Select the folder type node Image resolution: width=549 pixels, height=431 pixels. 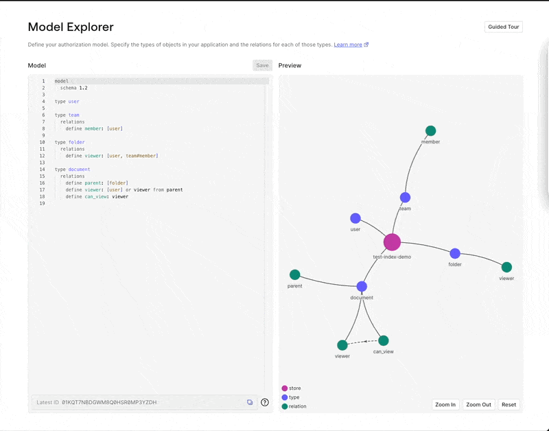[455, 253]
